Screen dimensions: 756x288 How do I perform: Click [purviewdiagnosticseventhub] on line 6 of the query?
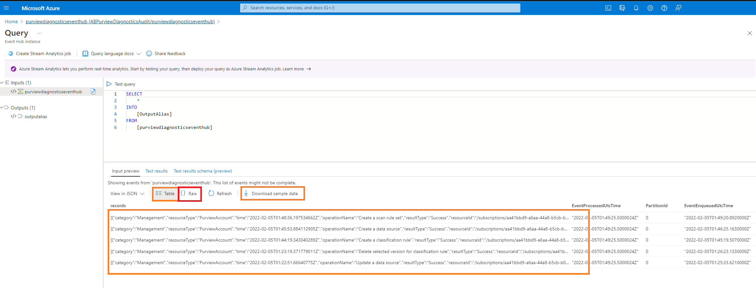click(x=175, y=127)
